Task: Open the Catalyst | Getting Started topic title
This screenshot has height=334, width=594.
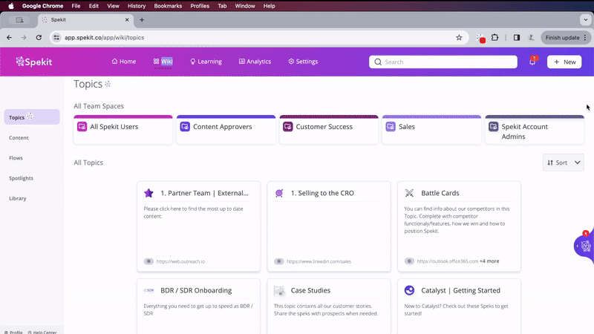Action: point(460,290)
